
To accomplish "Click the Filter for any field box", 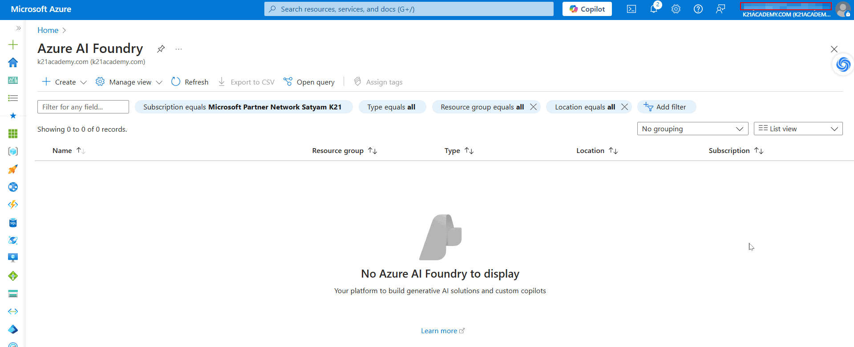I will coord(83,107).
